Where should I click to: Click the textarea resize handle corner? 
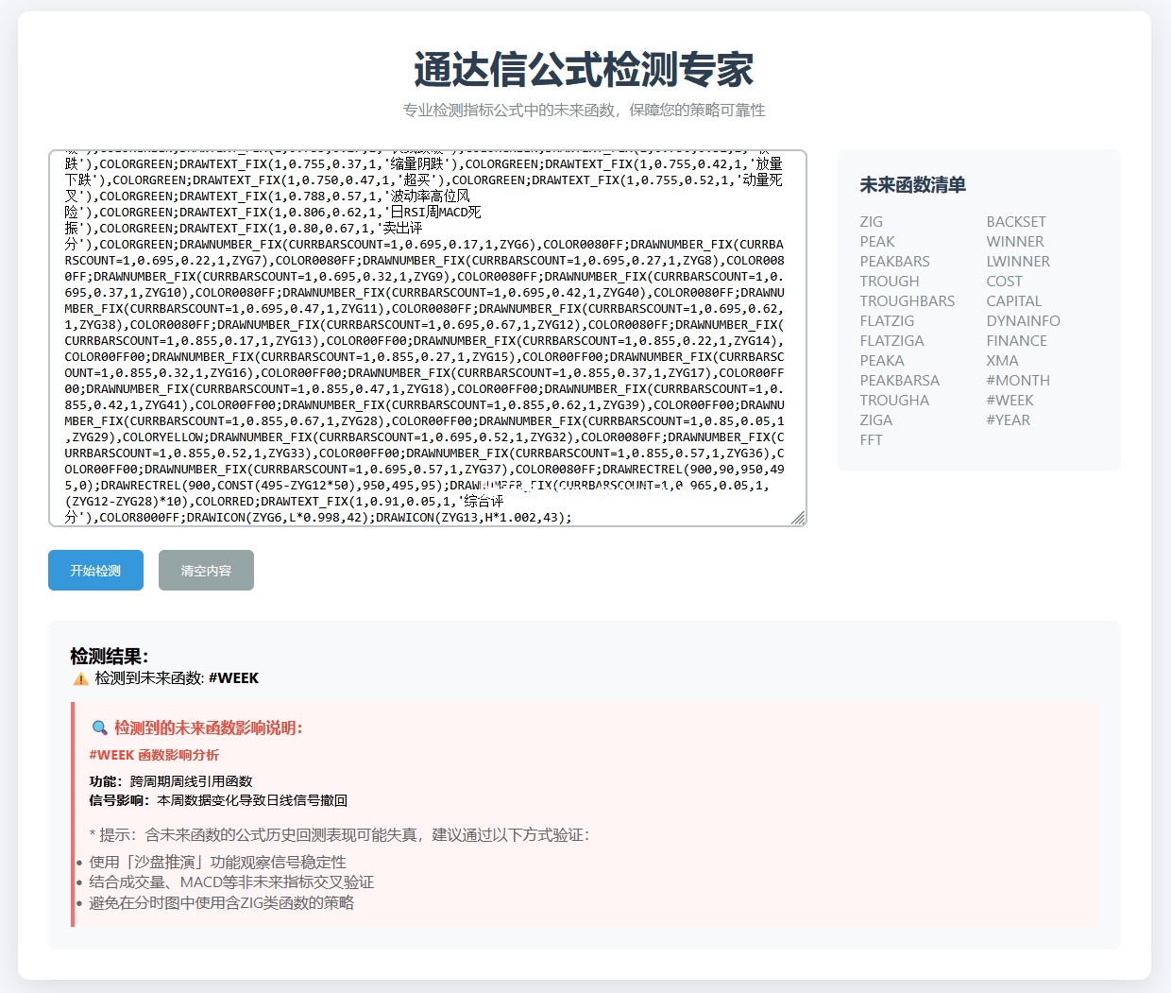point(798,517)
